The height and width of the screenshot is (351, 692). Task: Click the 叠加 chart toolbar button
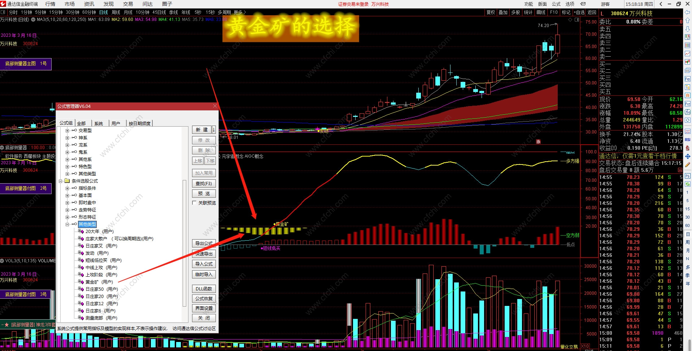point(503,12)
